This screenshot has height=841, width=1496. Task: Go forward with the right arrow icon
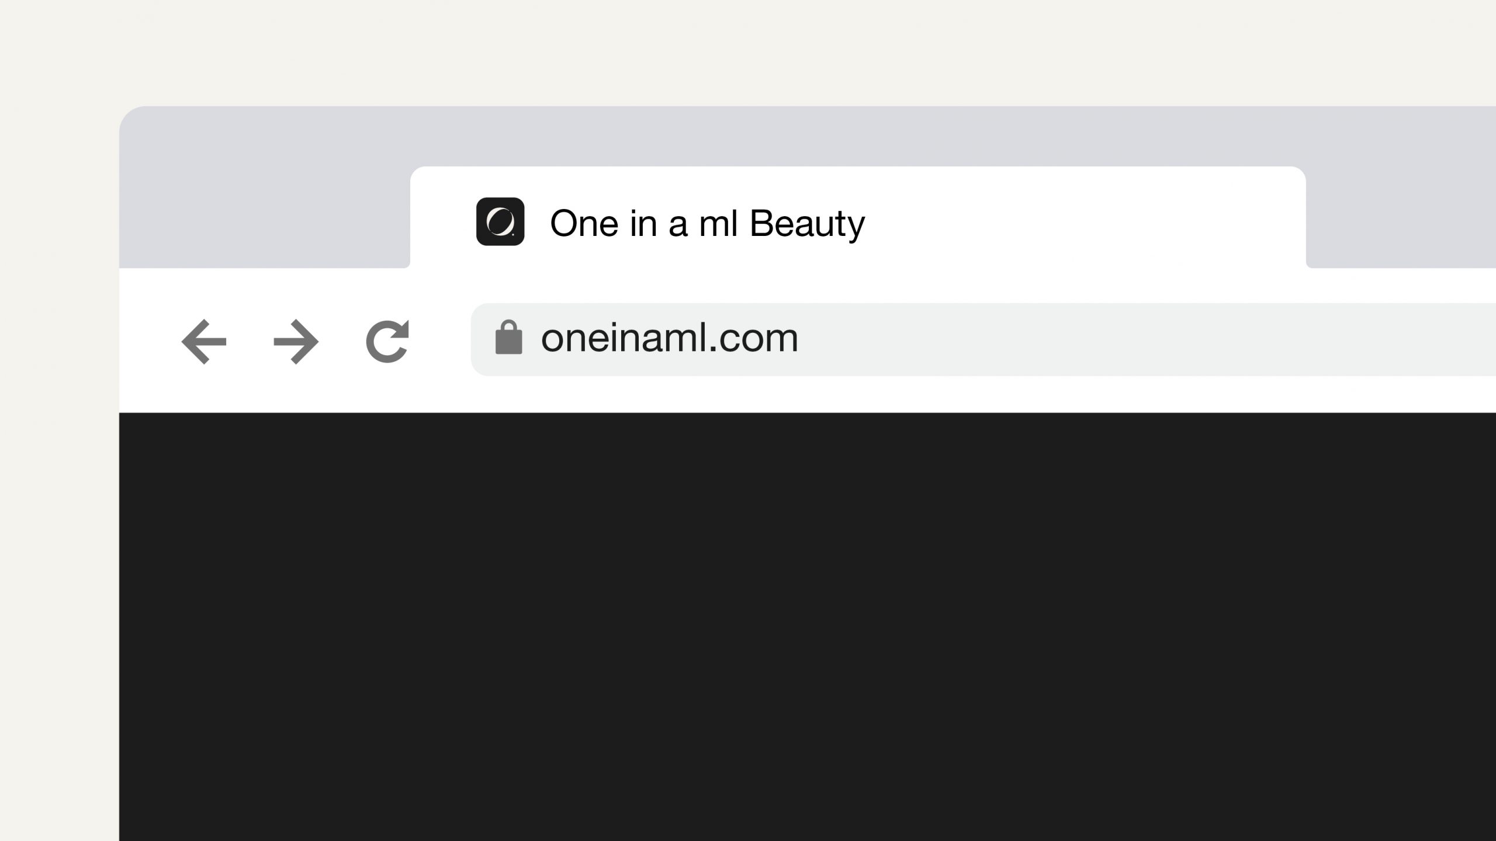[296, 342]
